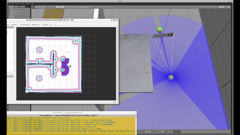The height and width of the screenshot is (135, 240).
Task: Open the Window menu in Gazebo
Action: pyautogui.click(x=28, y=3)
